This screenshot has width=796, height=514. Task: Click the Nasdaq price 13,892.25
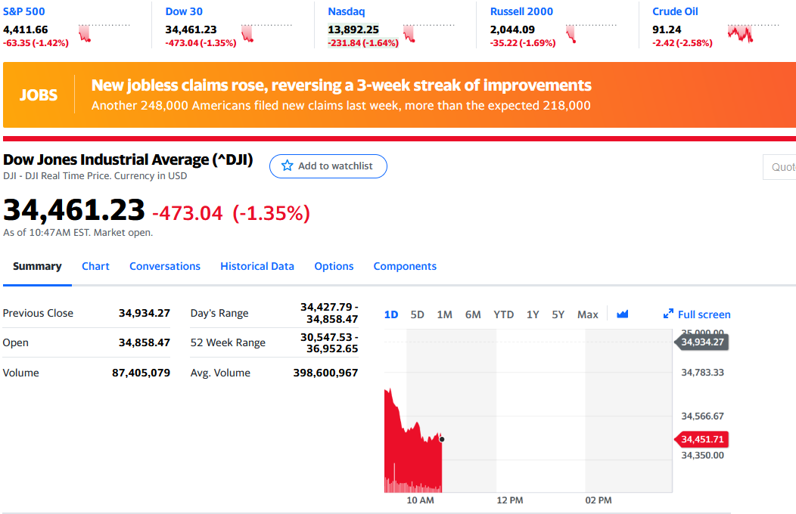[x=353, y=29]
